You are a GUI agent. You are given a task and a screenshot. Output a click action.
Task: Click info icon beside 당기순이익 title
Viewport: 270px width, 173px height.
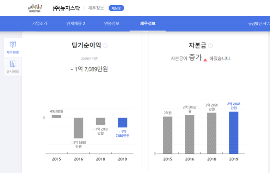105,46
